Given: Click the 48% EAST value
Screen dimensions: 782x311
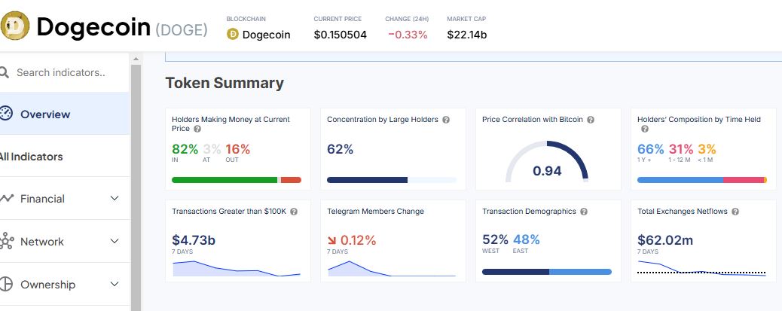Looking at the screenshot, I should (x=526, y=239).
